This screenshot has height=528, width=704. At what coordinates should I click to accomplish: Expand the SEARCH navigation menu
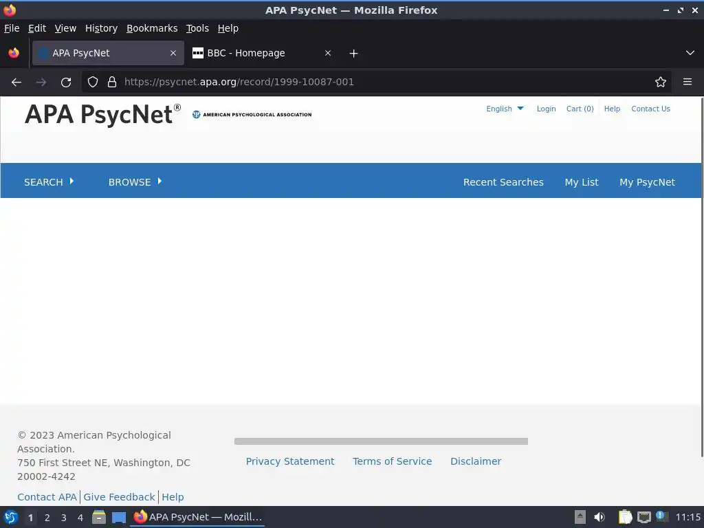pyautogui.click(x=49, y=181)
